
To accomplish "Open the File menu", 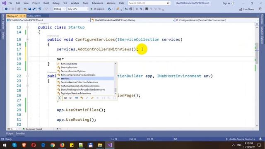I will [x=10, y=3].
